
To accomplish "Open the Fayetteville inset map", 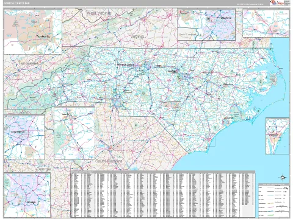I will [33, 32].
